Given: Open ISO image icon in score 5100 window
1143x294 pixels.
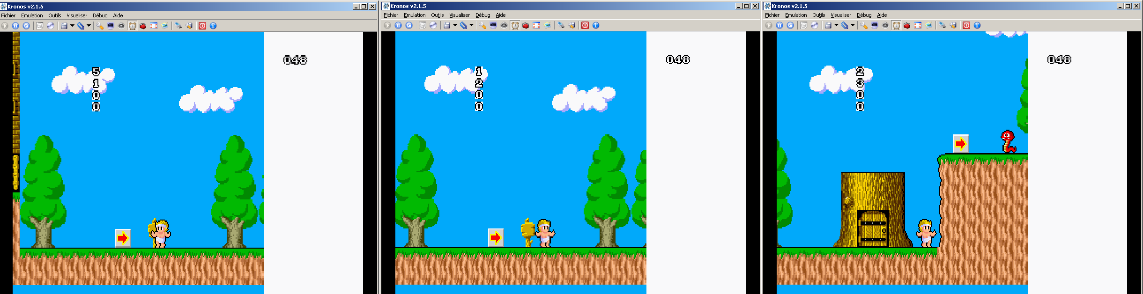Looking at the screenshot, I should pyautogui.click(x=40, y=26).
